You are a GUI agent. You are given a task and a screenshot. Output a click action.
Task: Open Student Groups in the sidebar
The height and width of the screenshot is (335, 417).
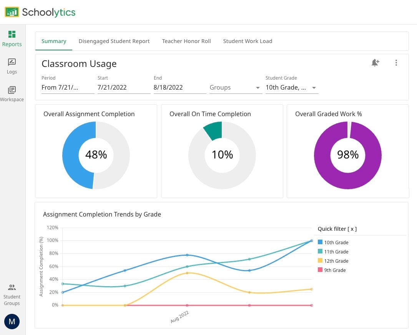pos(12,295)
